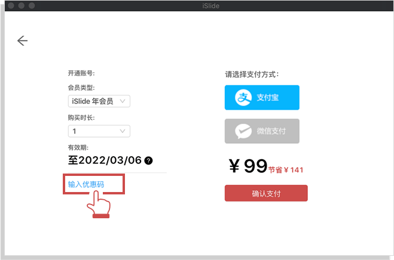Click the question mark help icon beside the expiry date
The width and height of the screenshot is (394, 260).
(148, 160)
